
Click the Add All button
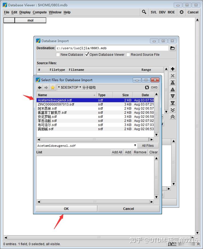point(117,152)
